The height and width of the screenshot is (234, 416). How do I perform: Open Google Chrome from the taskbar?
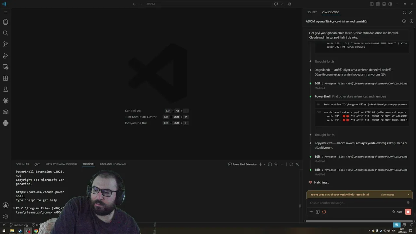pos(36,231)
